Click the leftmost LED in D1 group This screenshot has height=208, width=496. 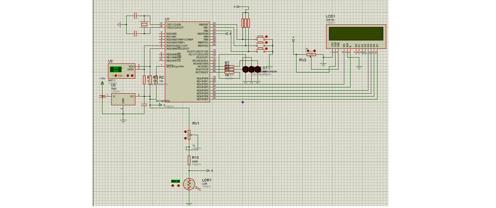tap(245, 68)
